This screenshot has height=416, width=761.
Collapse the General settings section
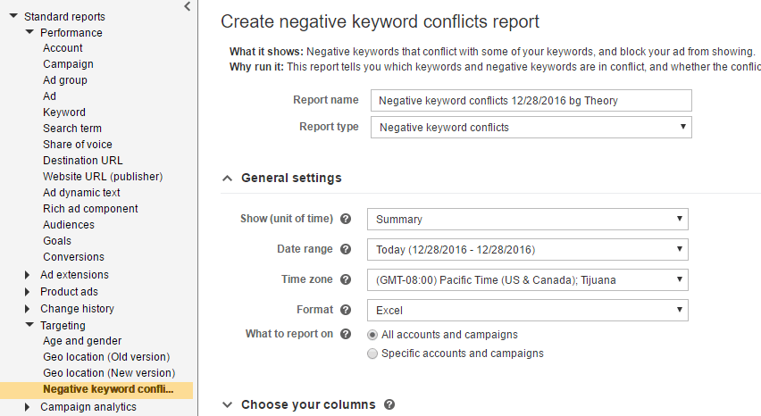coord(227,179)
